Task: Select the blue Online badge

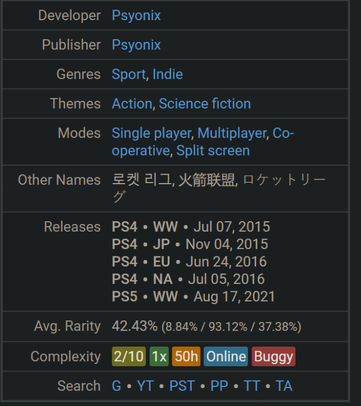Action: (226, 357)
